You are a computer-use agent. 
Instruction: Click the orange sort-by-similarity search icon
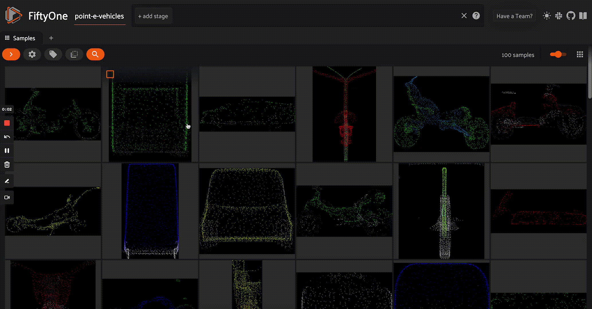click(95, 54)
